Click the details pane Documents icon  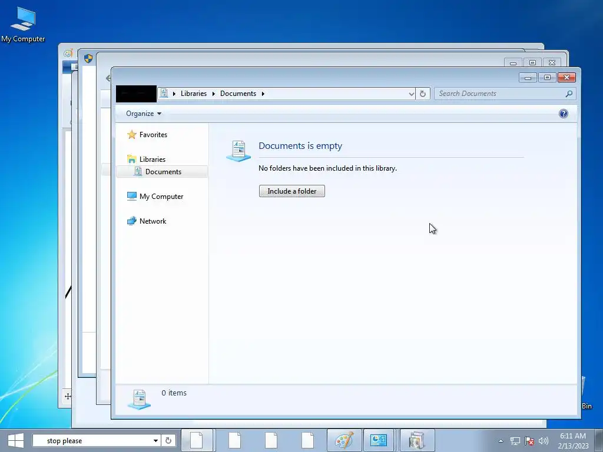point(139,400)
